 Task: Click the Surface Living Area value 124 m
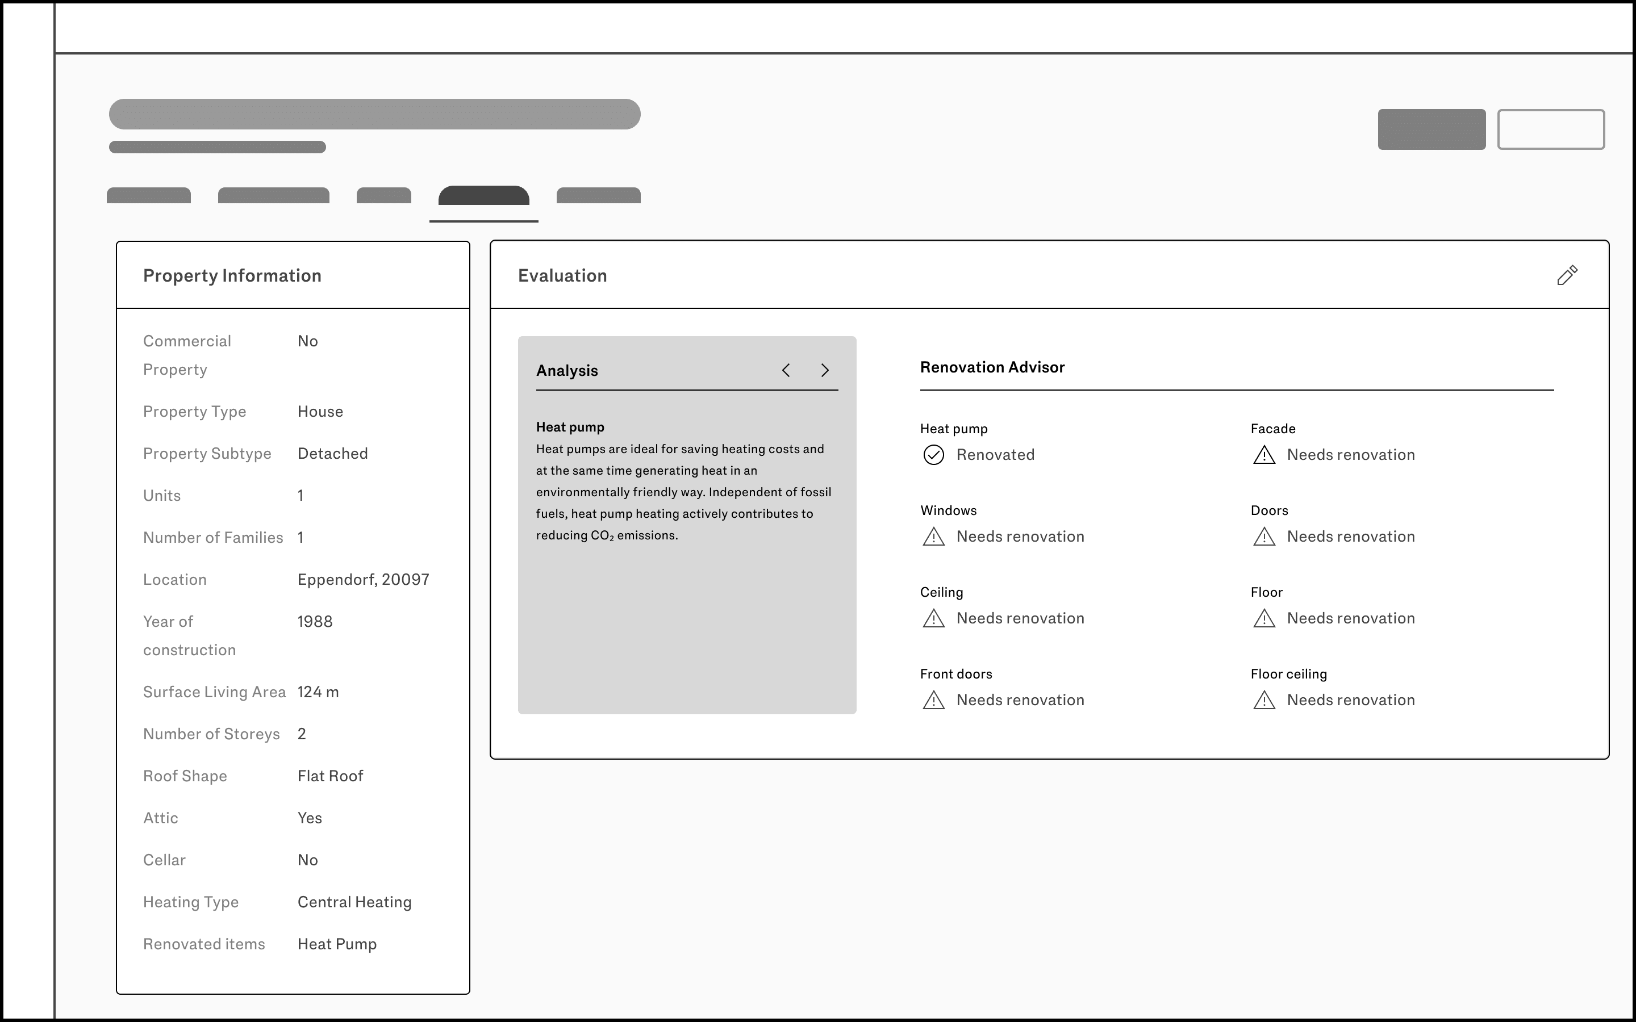(319, 692)
